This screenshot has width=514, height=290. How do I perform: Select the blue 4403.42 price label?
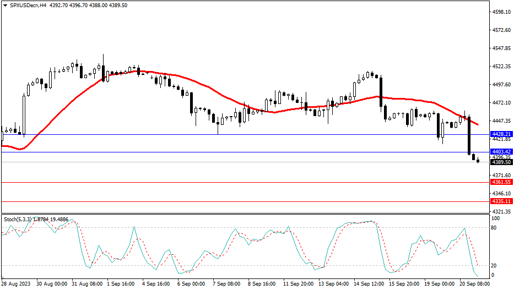pos(501,152)
